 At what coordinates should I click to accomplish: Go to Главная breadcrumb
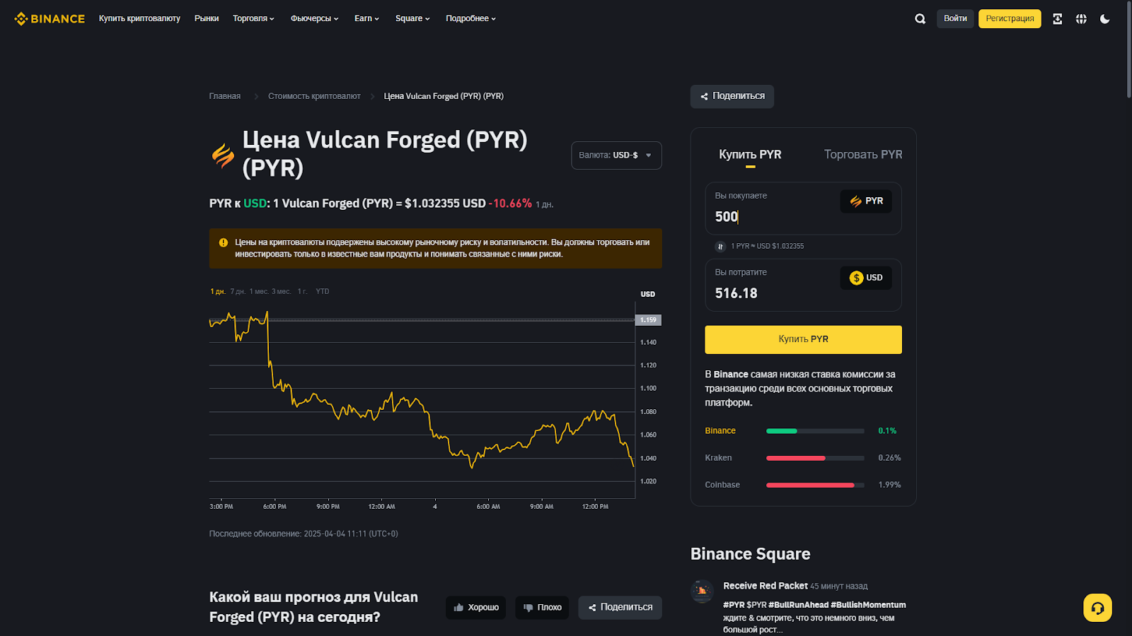[x=225, y=96]
